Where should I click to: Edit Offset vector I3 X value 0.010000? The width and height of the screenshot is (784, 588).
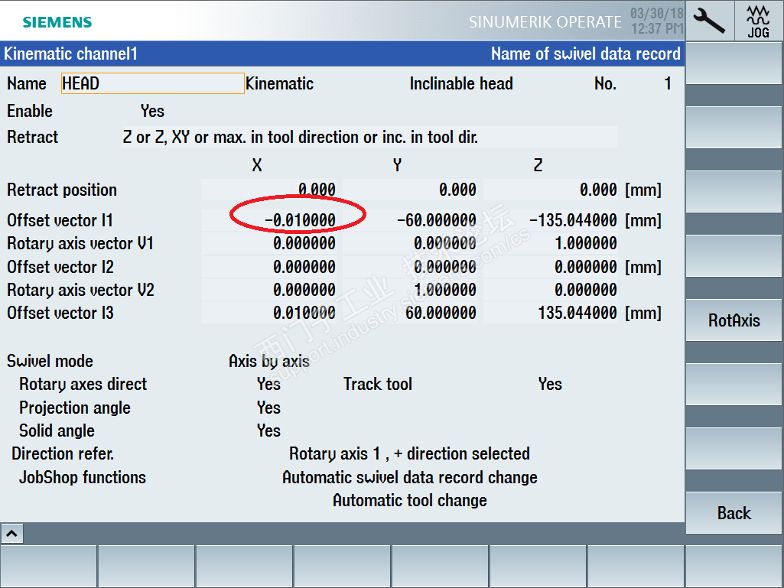pyautogui.click(x=269, y=313)
